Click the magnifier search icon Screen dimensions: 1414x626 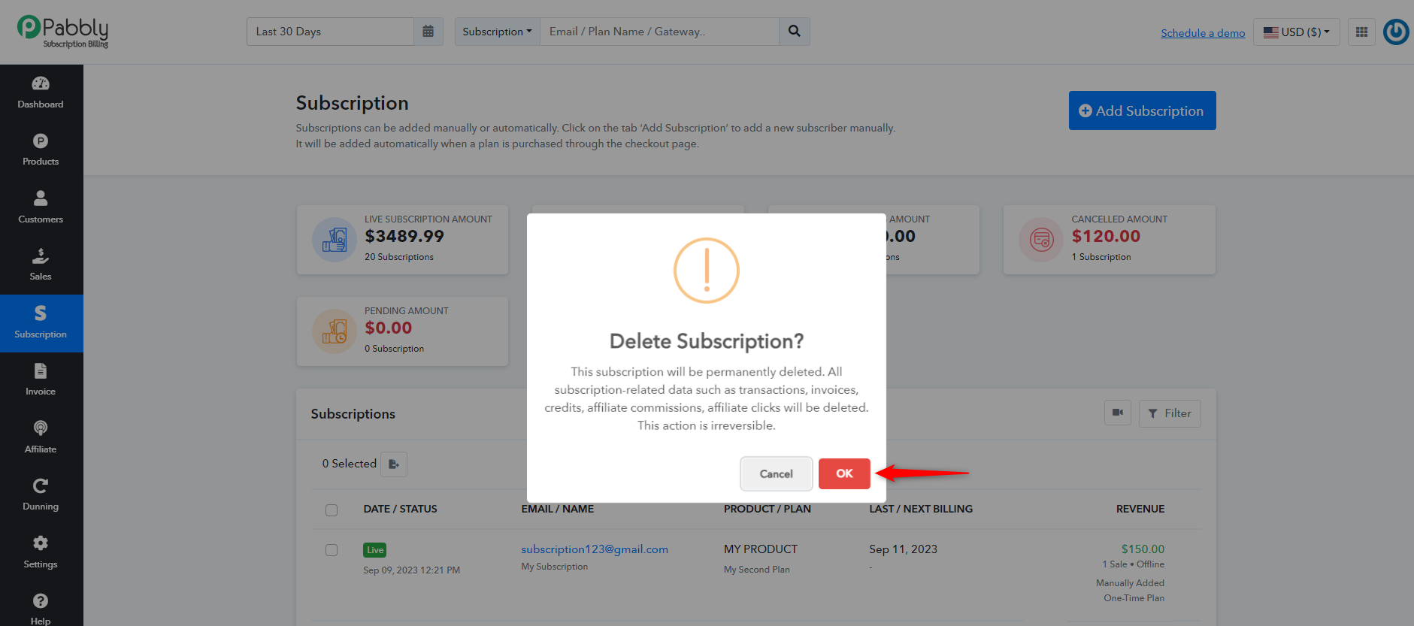click(795, 32)
